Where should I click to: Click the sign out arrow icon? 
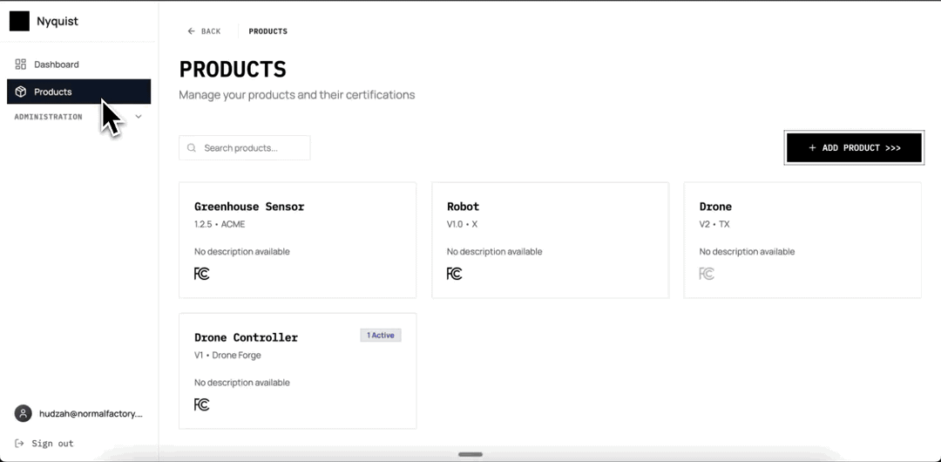click(x=20, y=444)
